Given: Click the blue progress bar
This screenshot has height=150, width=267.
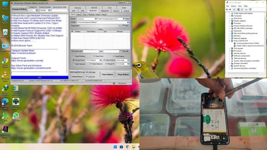Looking at the screenshot, I should (40, 77).
